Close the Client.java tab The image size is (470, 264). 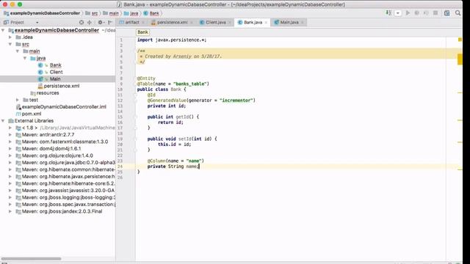[230, 23]
